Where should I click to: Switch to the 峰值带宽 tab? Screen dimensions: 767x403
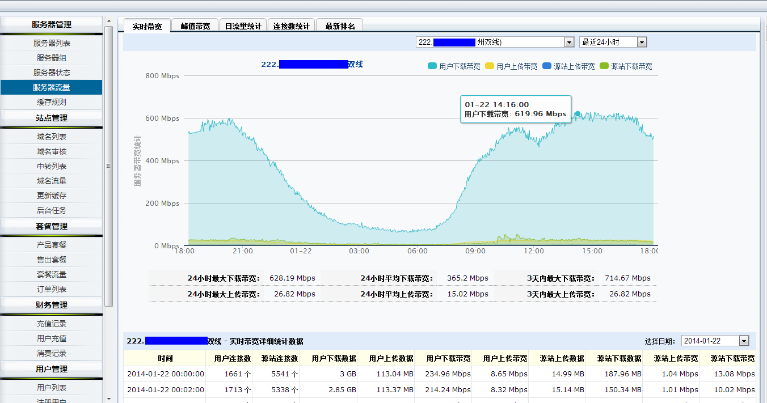click(195, 26)
